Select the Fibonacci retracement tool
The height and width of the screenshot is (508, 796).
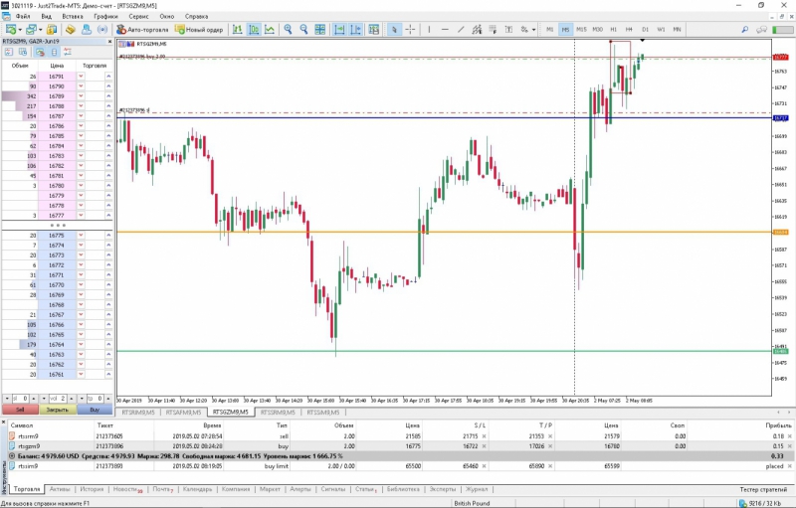coord(493,30)
